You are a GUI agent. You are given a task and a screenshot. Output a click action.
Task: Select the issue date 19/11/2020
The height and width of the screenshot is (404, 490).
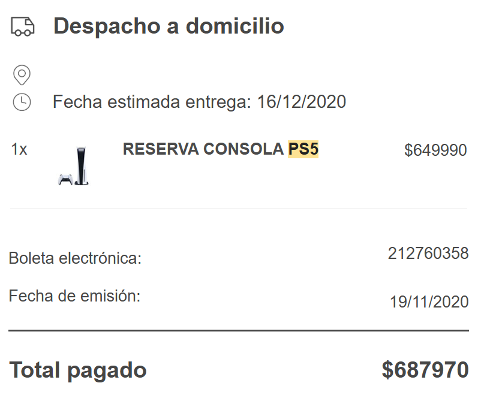pos(429,302)
